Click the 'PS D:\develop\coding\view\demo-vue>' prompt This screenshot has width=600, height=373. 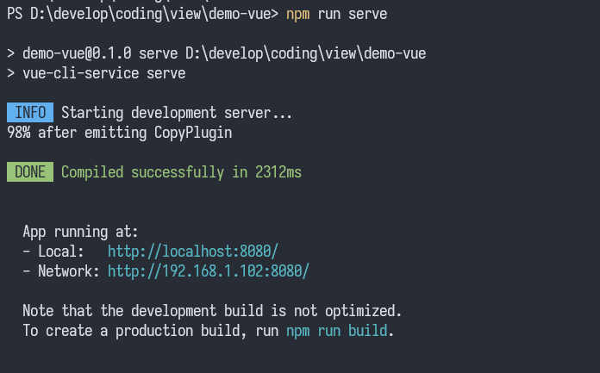pyautogui.click(x=143, y=14)
